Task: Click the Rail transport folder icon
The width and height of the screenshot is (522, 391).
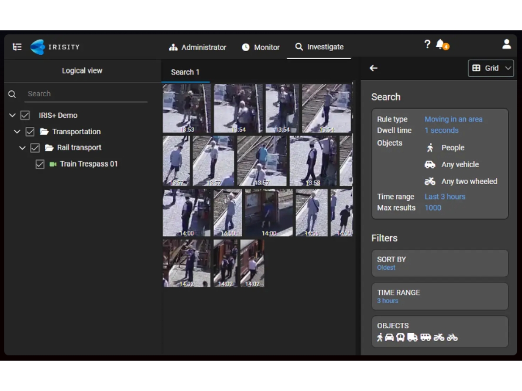Action: click(49, 148)
